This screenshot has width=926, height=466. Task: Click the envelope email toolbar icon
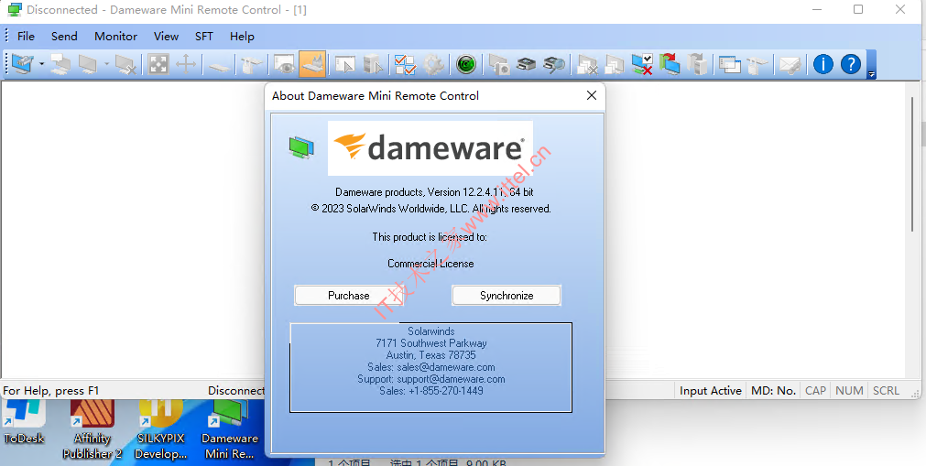click(x=790, y=64)
